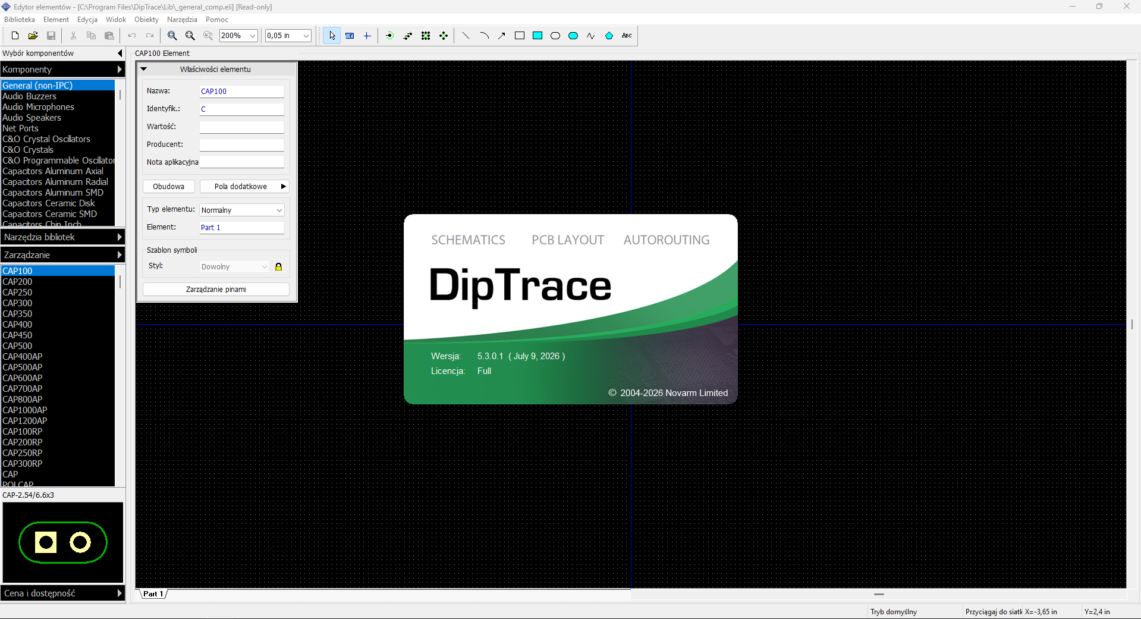Open the Edycja menu
1141x619 pixels.
coord(87,20)
